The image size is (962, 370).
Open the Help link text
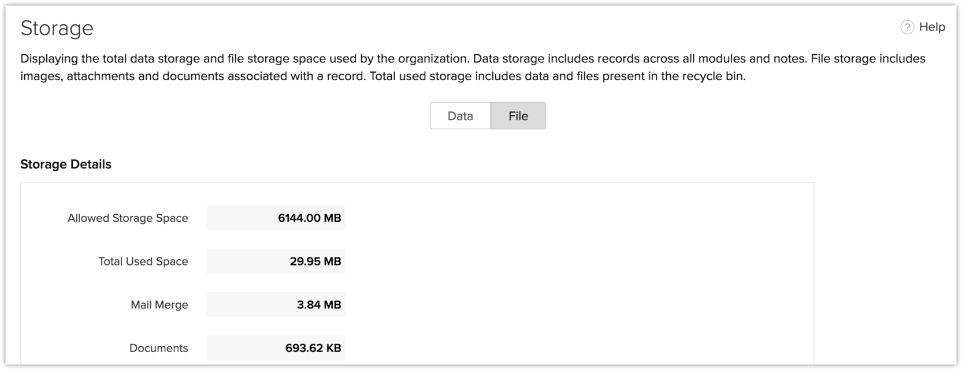pos(932,27)
